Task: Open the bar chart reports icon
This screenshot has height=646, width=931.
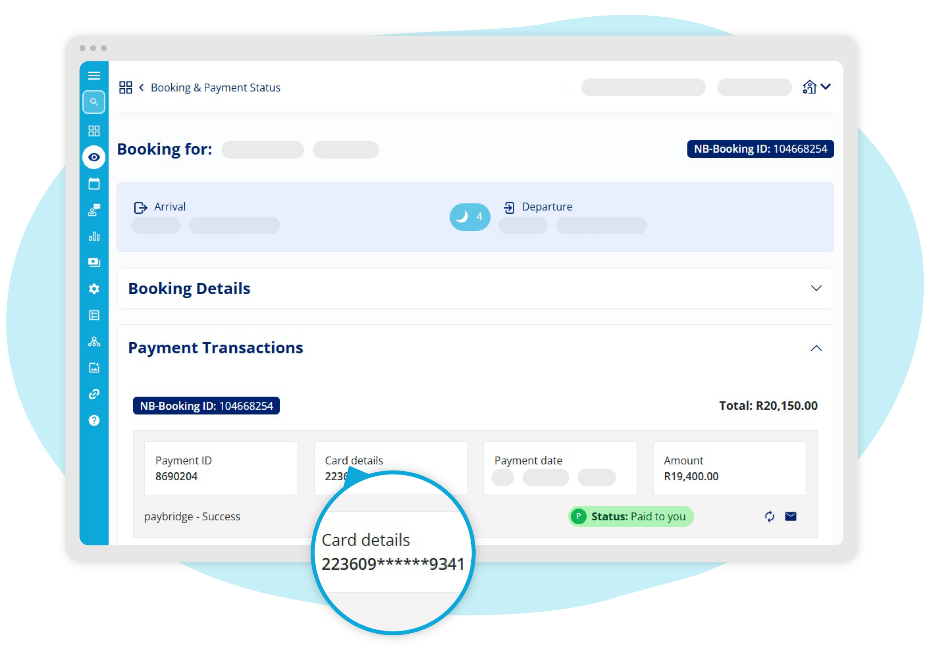Action: click(94, 237)
